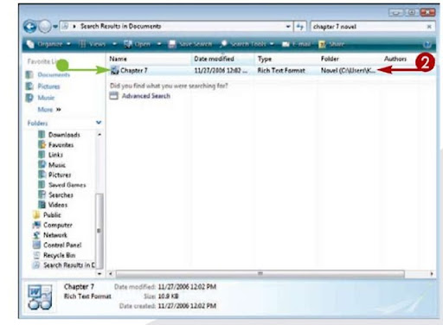Select Pictures in the folder tree
The height and width of the screenshot is (325, 443).
[60, 175]
